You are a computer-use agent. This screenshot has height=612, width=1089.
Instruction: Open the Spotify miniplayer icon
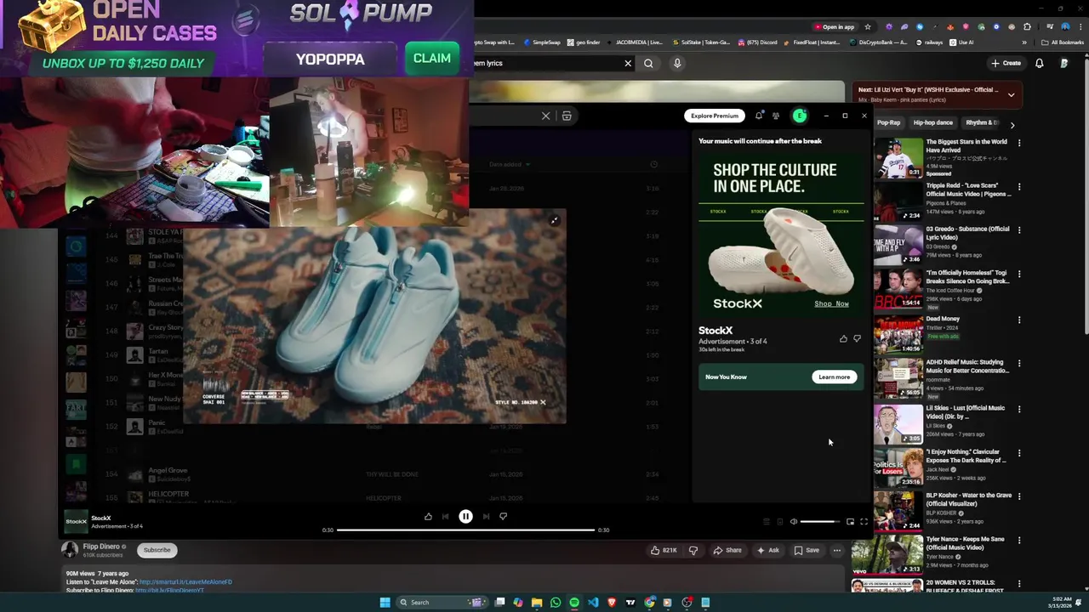coord(850,522)
